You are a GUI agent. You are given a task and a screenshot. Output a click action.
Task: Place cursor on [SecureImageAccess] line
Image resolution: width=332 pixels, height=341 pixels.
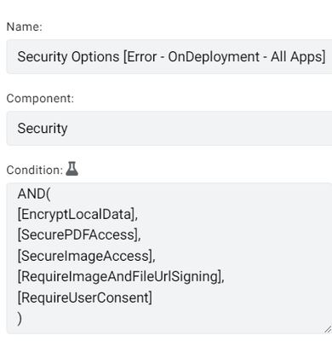click(86, 257)
